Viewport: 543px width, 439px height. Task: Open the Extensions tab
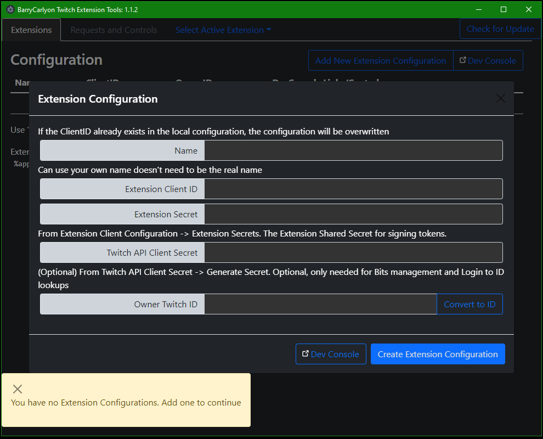click(31, 30)
